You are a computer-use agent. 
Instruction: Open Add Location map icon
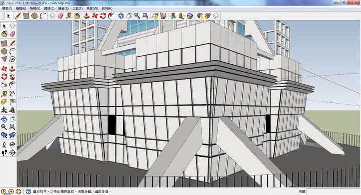pos(155,16)
